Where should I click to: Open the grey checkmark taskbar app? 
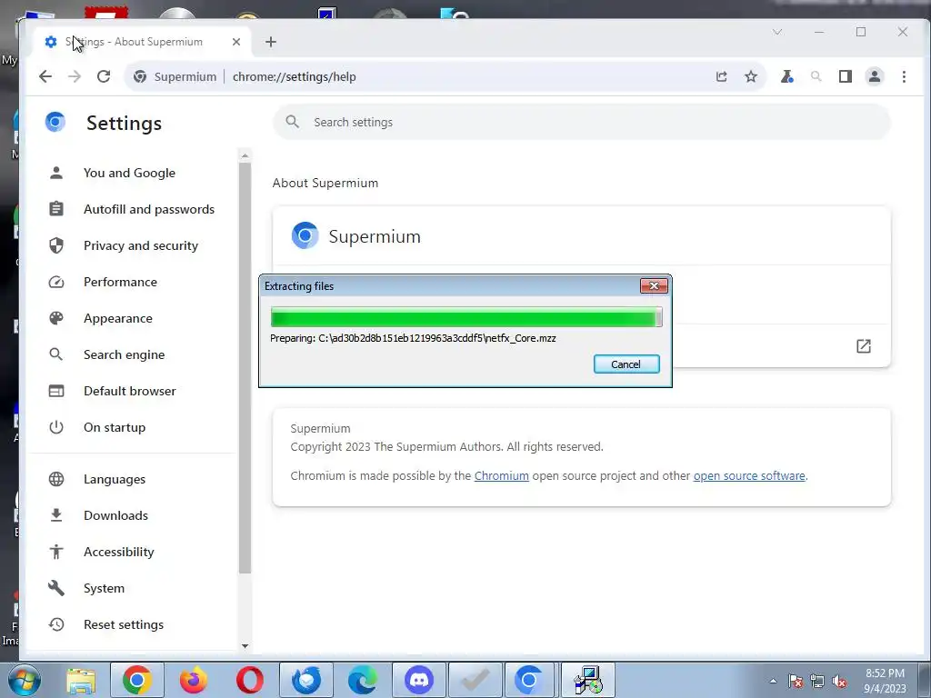[x=475, y=680]
